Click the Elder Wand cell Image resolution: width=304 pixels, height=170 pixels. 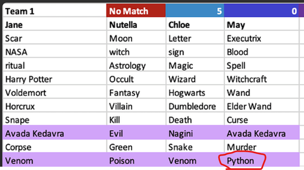click(x=261, y=105)
